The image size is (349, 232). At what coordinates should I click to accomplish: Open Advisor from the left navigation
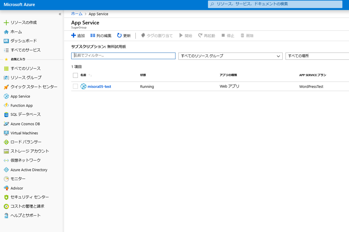(x=18, y=188)
